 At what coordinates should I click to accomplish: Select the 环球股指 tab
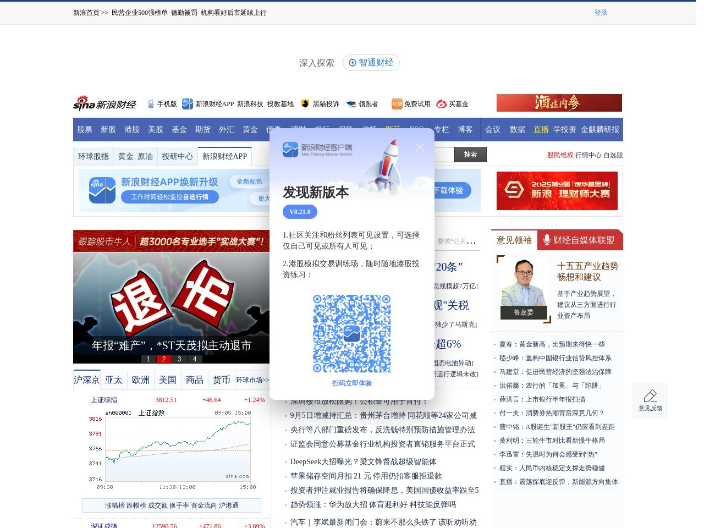(x=94, y=156)
